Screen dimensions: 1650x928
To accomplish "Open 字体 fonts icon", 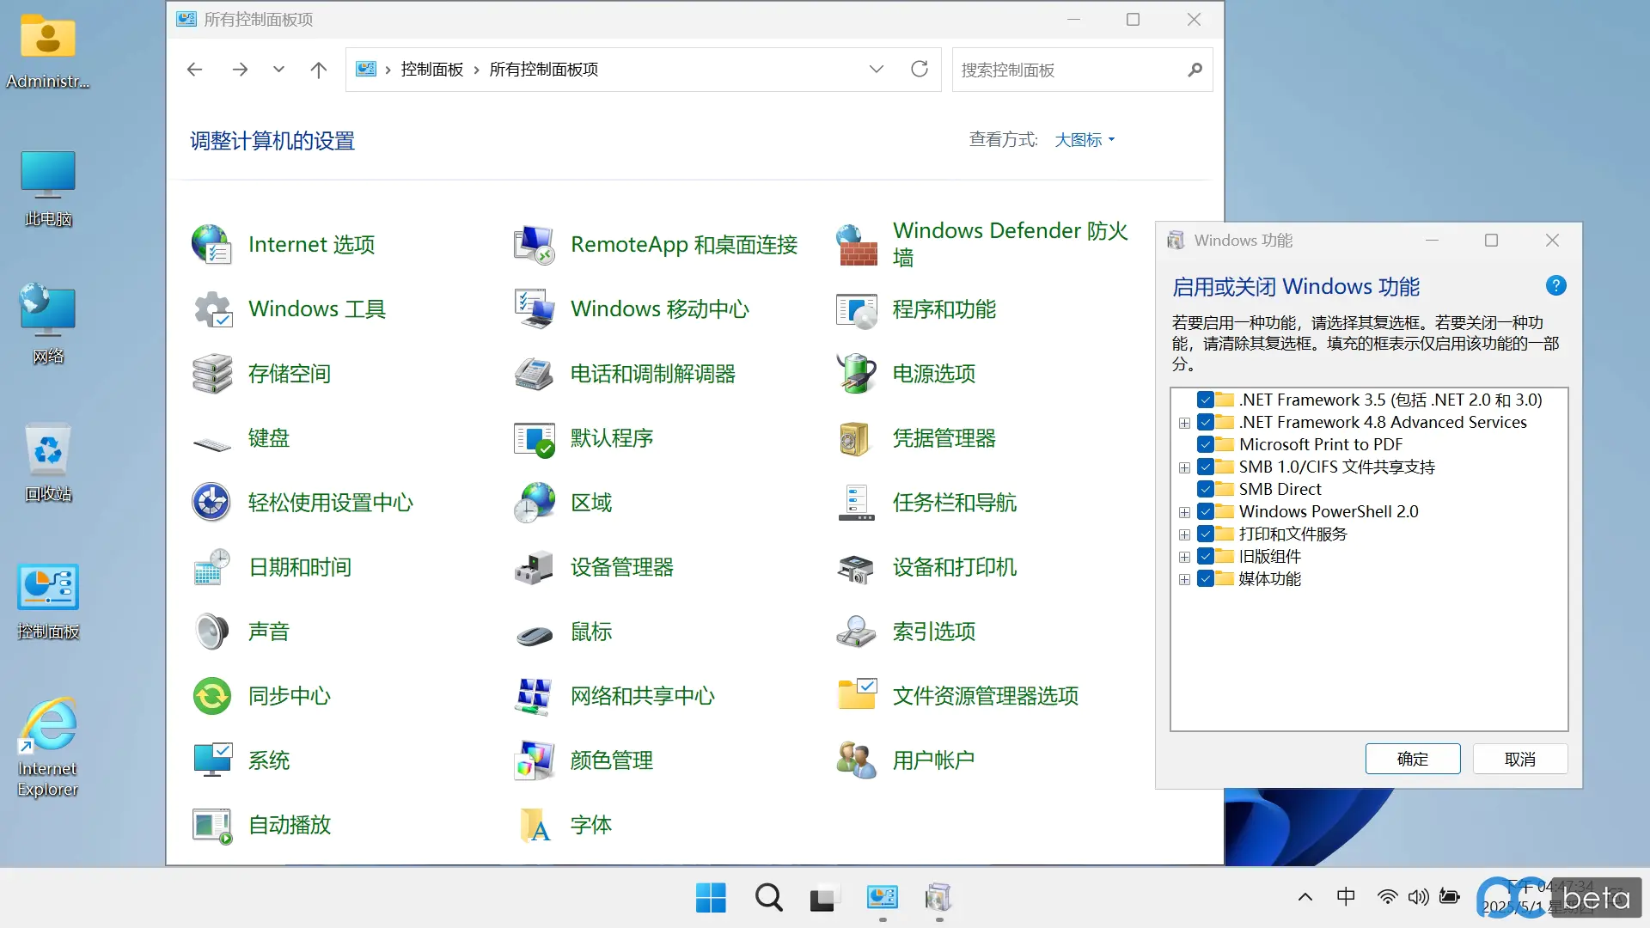I will pyautogui.click(x=534, y=825).
